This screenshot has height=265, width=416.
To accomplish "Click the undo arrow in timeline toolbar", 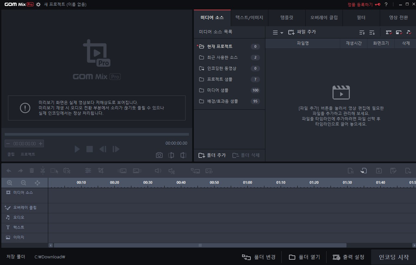I will point(9,171).
